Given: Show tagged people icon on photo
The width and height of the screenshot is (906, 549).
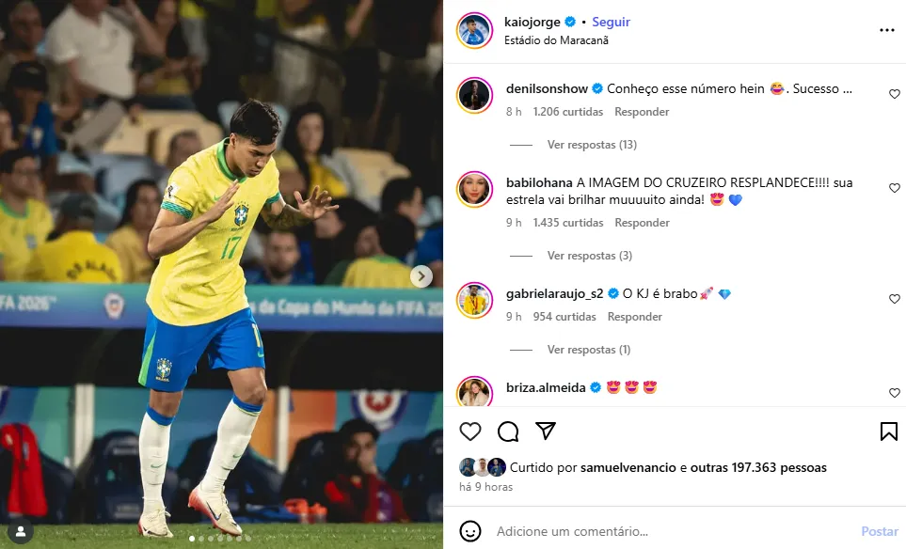Looking at the screenshot, I should [x=20, y=531].
